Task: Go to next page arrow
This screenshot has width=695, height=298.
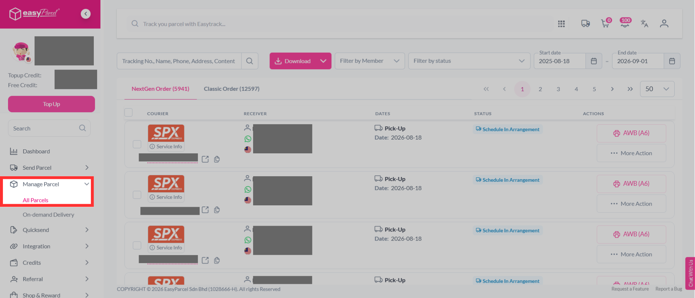Action: pyautogui.click(x=612, y=89)
